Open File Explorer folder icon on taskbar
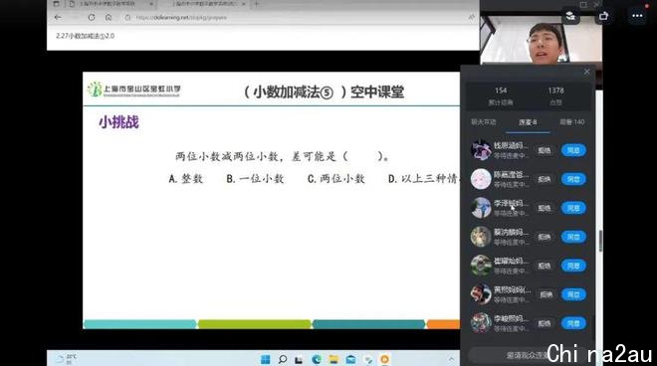 click(333, 359)
